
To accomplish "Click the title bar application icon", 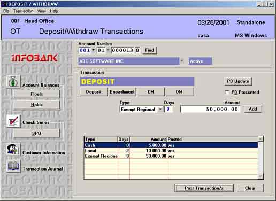I will [5, 4].
